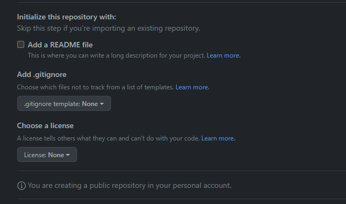The width and height of the screenshot is (346, 204).
Task: Click 'A license tells others' description text
Action: 108,138
